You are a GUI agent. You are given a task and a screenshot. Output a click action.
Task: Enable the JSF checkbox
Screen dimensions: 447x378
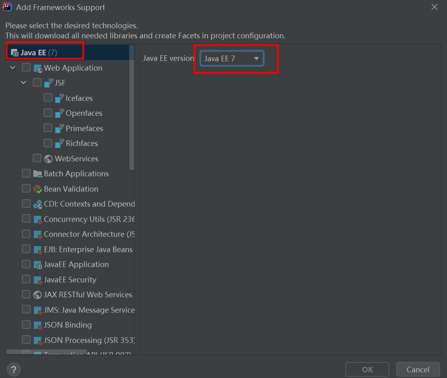click(x=37, y=82)
